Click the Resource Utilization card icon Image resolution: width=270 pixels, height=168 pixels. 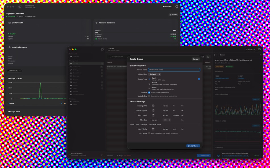point(96,23)
